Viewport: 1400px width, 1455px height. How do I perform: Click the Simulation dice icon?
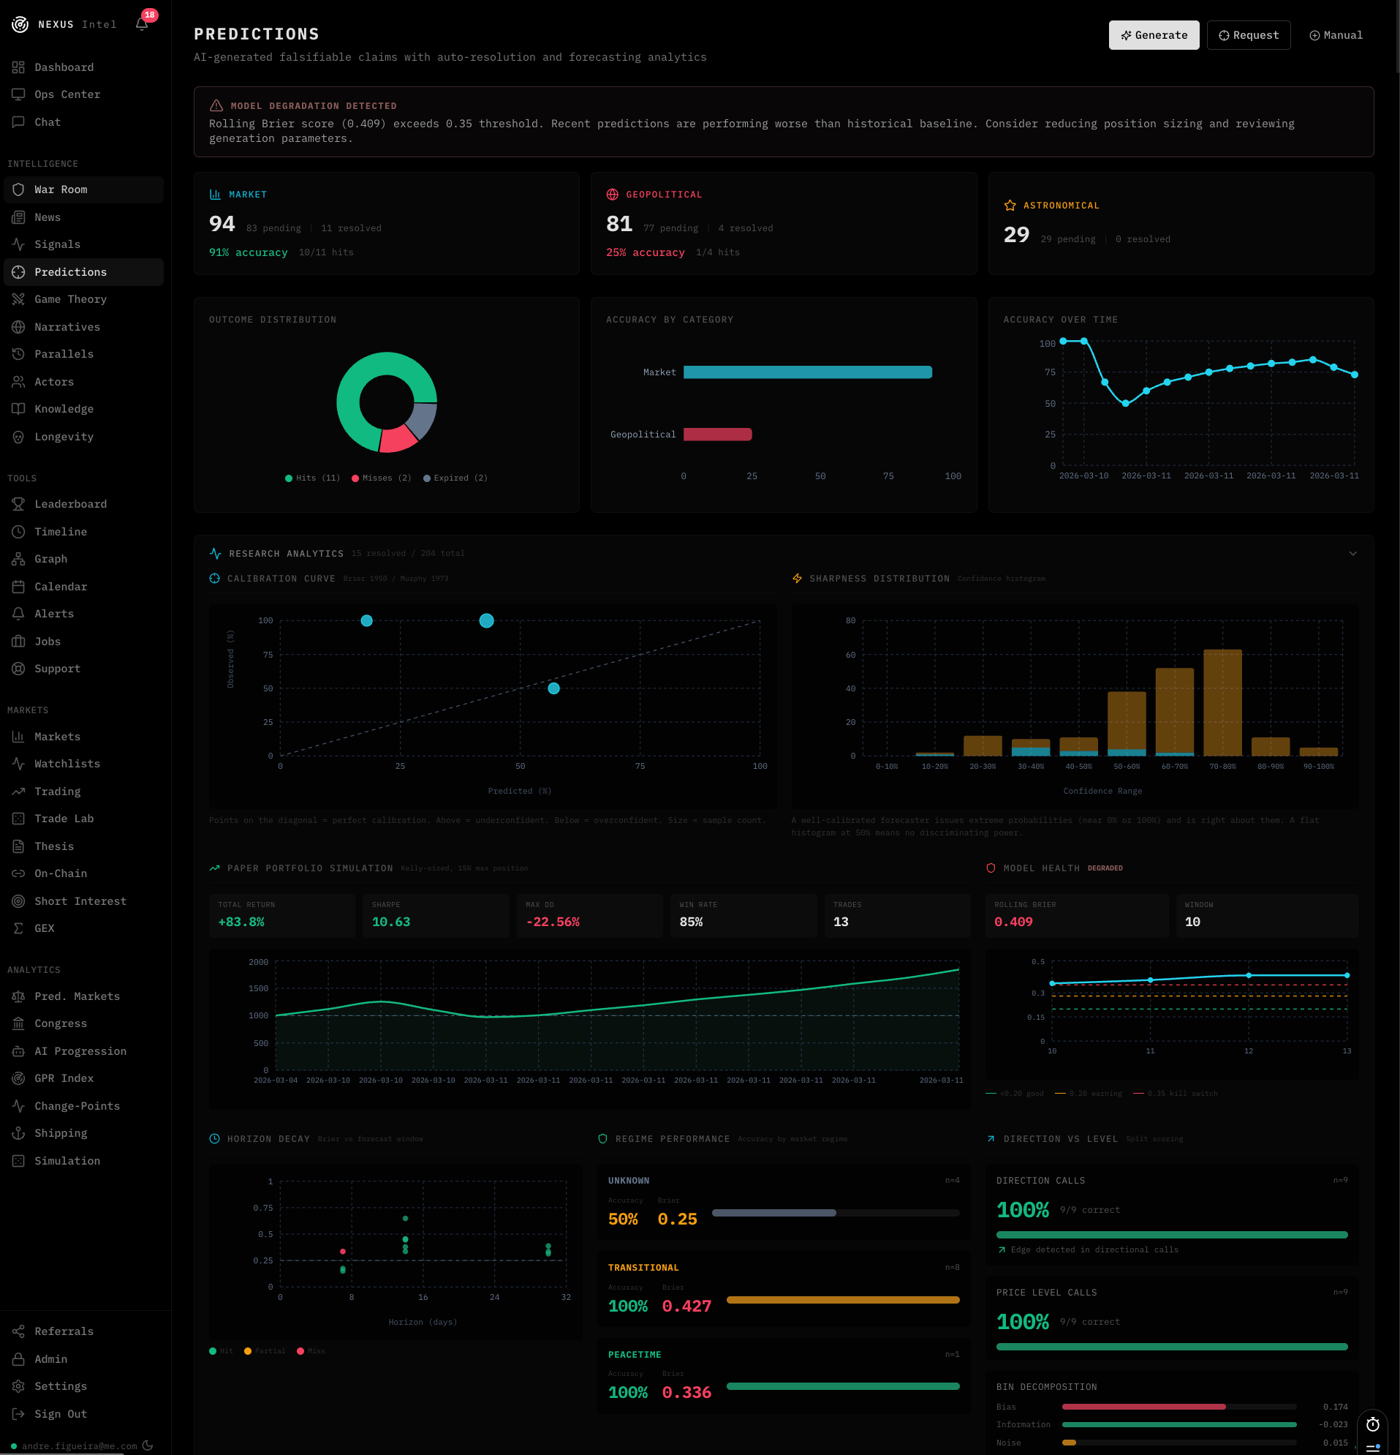pyautogui.click(x=18, y=1160)
